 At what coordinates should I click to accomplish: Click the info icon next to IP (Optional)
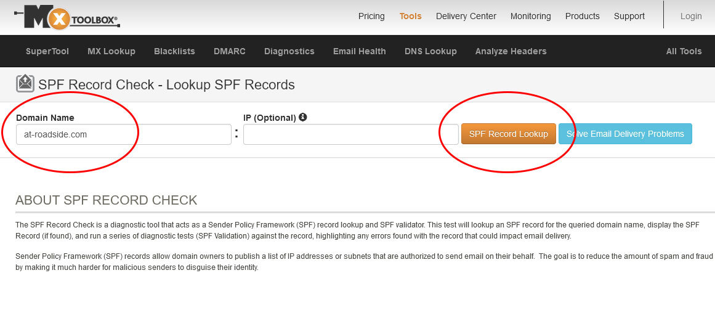pos(303,117)
